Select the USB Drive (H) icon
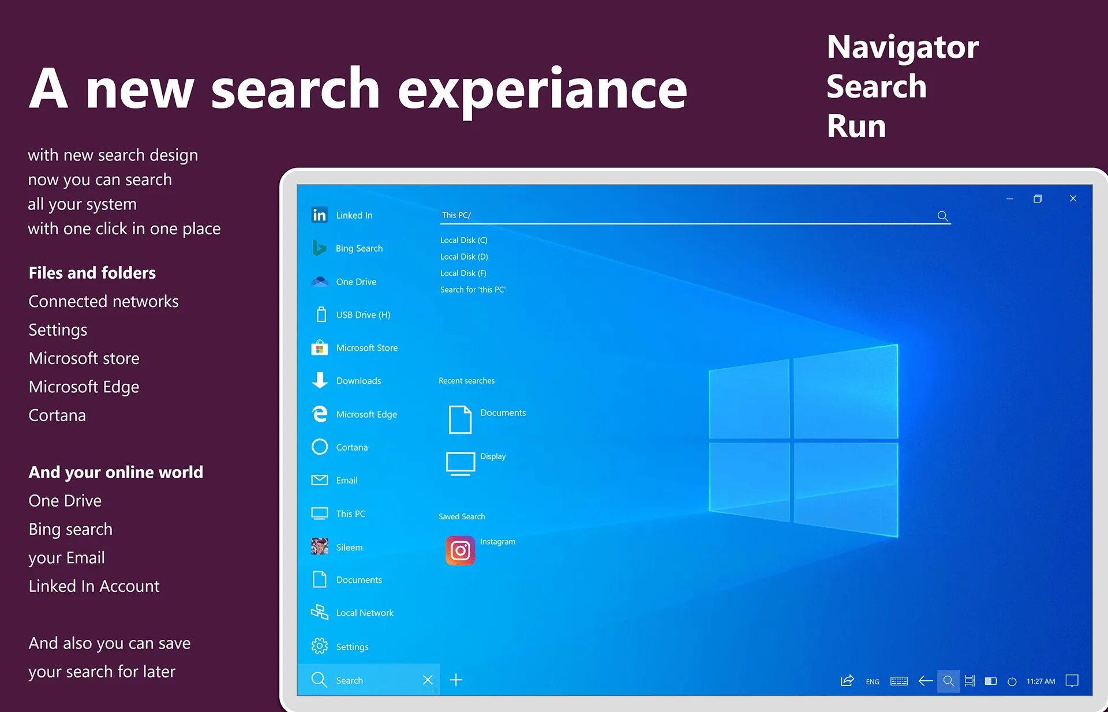This screenshot has height=712, width=1108. [x=321, y=314]
